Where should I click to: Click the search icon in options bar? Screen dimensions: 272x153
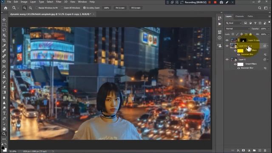pyautogui.click(x=260, y=8)
